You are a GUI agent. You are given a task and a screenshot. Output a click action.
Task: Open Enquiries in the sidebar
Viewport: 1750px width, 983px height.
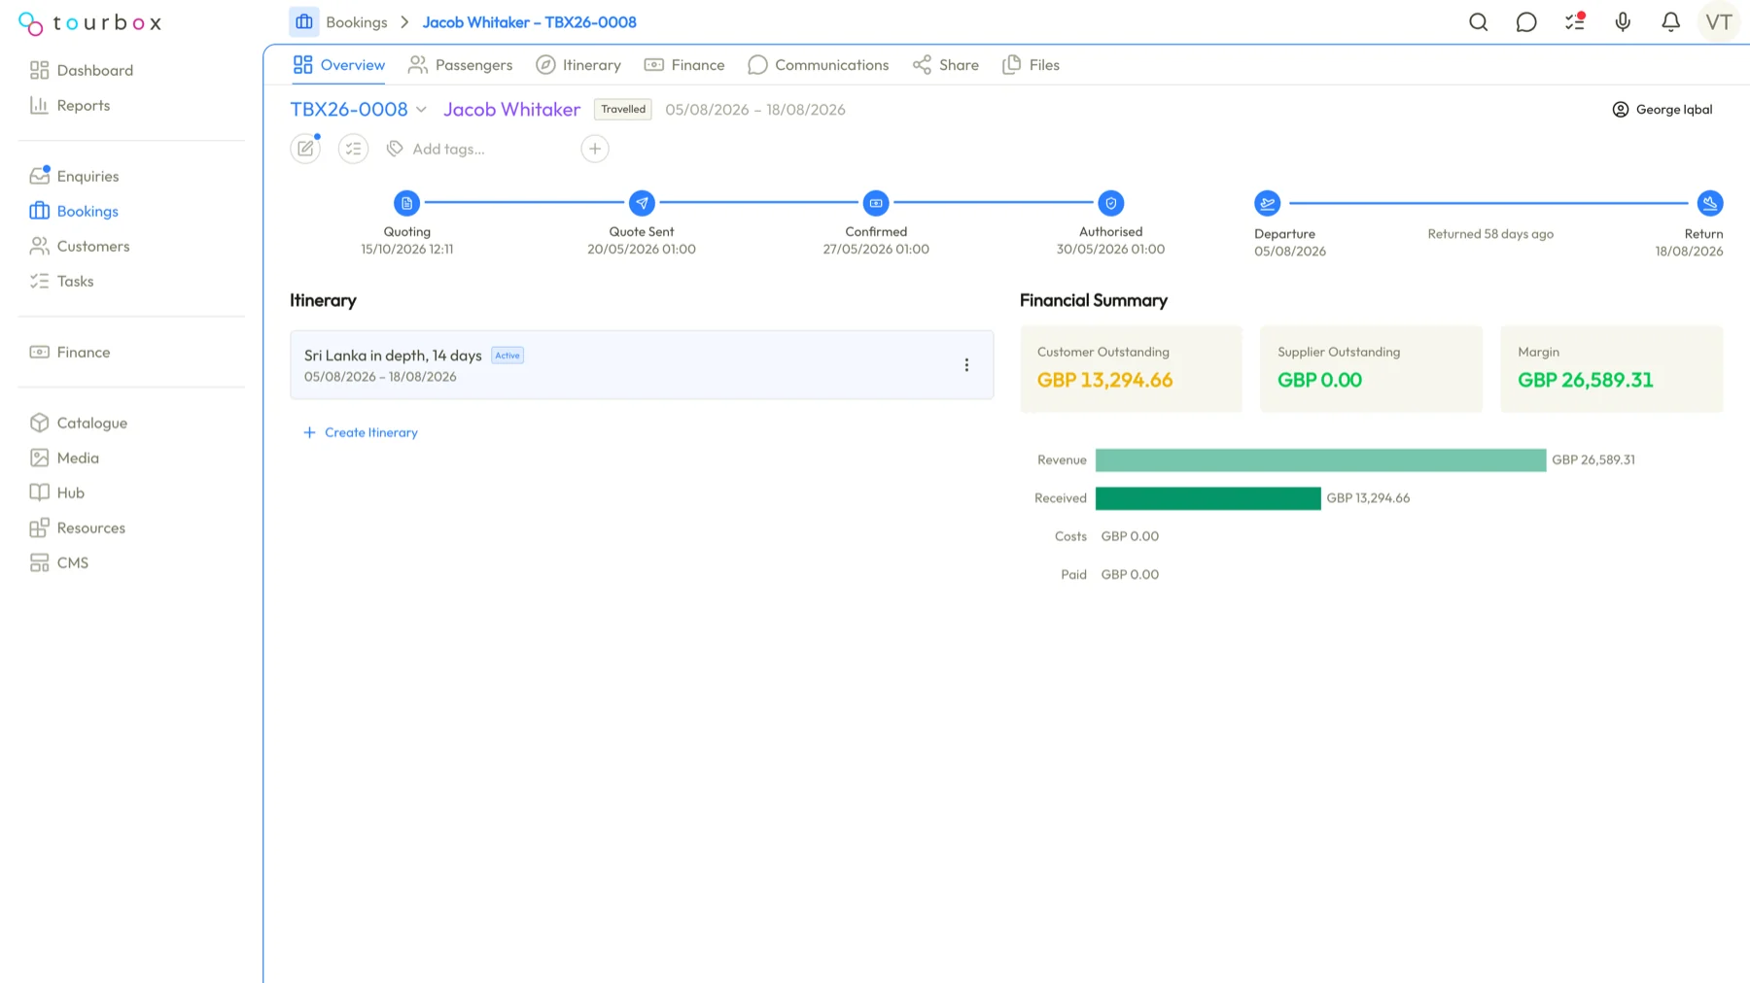pyautogui.click(x=75, y=176)
